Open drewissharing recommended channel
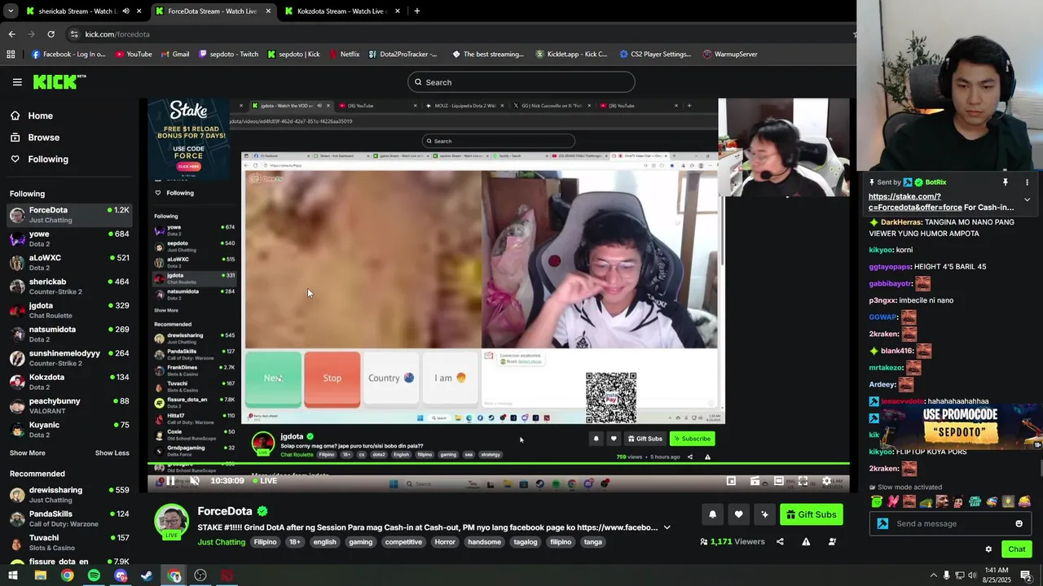The height and width of the screenshot is (586, 1043). tap(69, 495)
